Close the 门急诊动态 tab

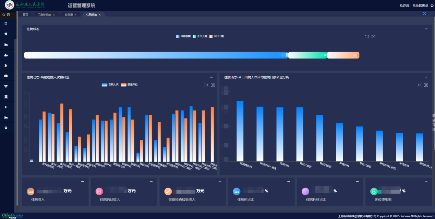[54, 15]
